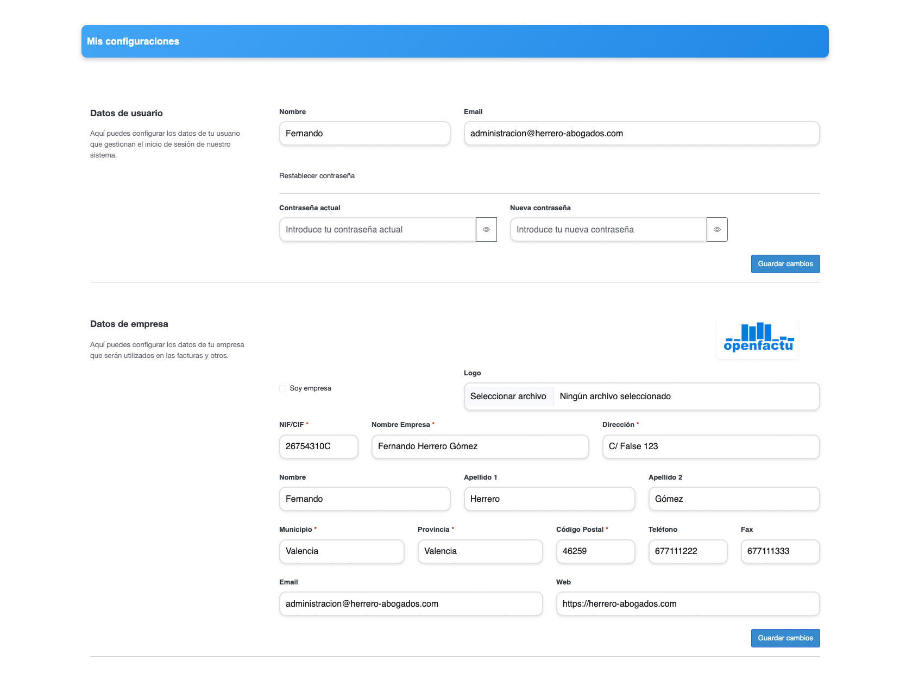Viewport: 906px width, 686px height.
Task: Click the openfactu logo image
Action: pyautogui.click(x=758, y=338)
